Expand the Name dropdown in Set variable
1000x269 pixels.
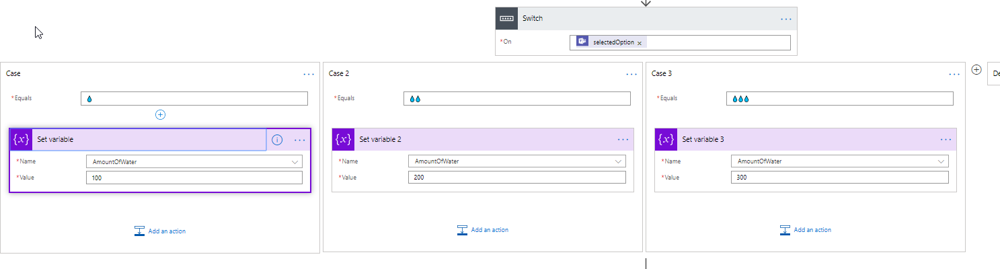(x=295, y=161)
